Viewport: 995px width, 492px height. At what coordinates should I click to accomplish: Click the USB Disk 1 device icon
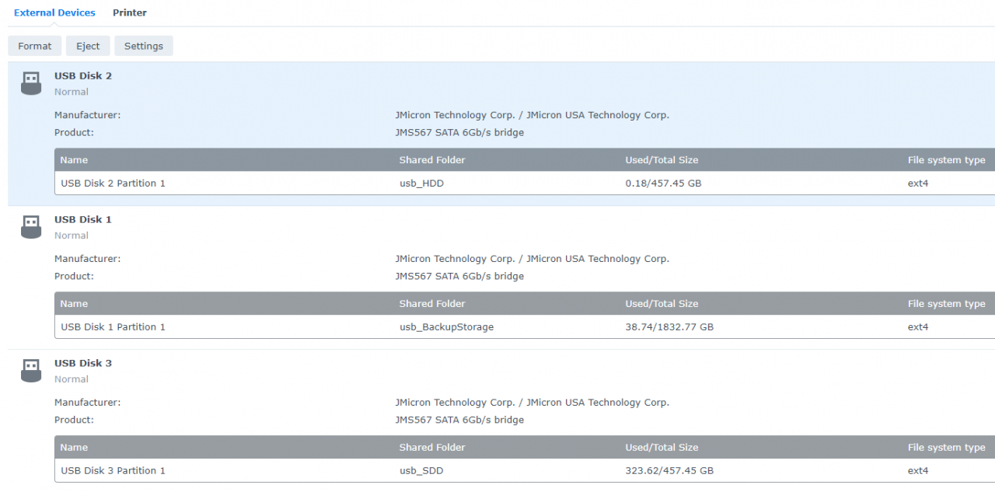[30, 225]
